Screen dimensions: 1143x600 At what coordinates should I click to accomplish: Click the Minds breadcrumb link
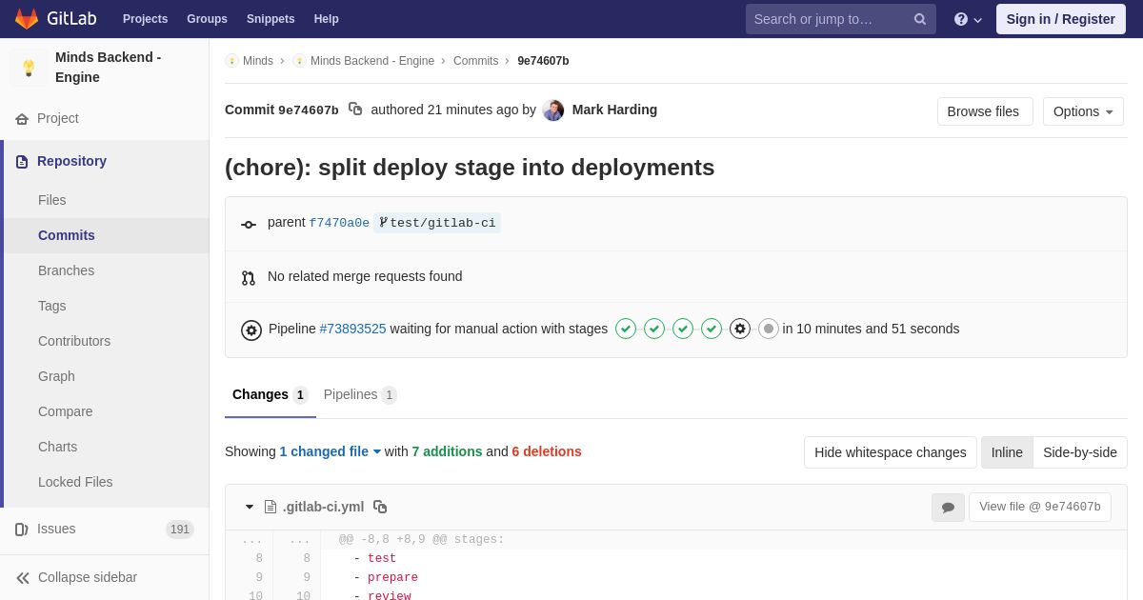pos(258,61)
